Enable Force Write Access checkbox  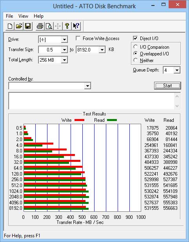(78, 38)
